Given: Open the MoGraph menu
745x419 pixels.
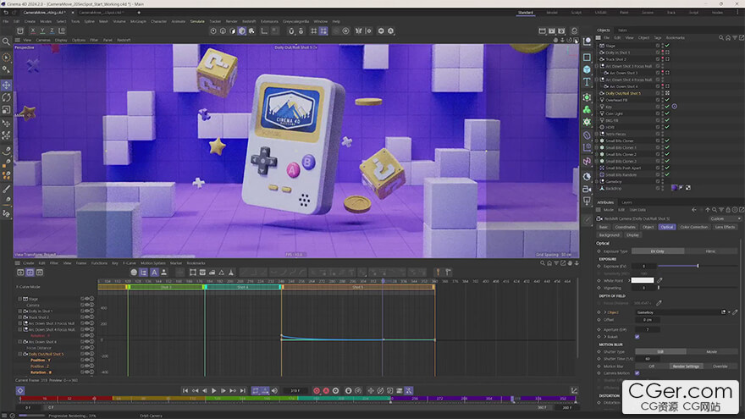Looking at the screenshot, I should pos(138,21).
